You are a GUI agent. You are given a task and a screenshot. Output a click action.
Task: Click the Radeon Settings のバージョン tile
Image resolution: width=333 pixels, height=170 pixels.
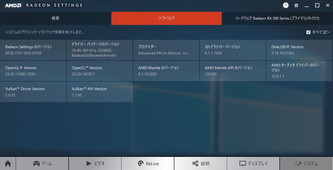click(33, 50)
